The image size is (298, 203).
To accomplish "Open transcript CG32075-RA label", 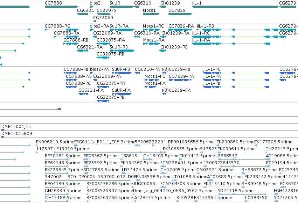I will click(111, 40).
